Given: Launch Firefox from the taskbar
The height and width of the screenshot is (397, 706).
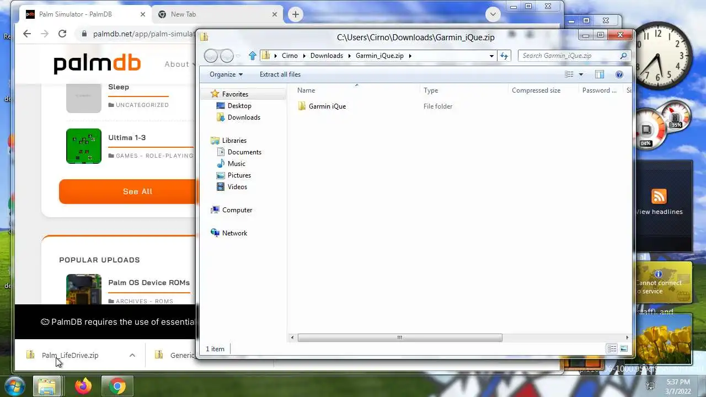Looking at the screenshot, I should (83, 386).
